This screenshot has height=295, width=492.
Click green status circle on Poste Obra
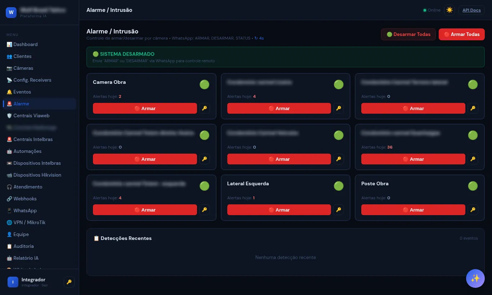pyautogui.click(x=473, y=186)
